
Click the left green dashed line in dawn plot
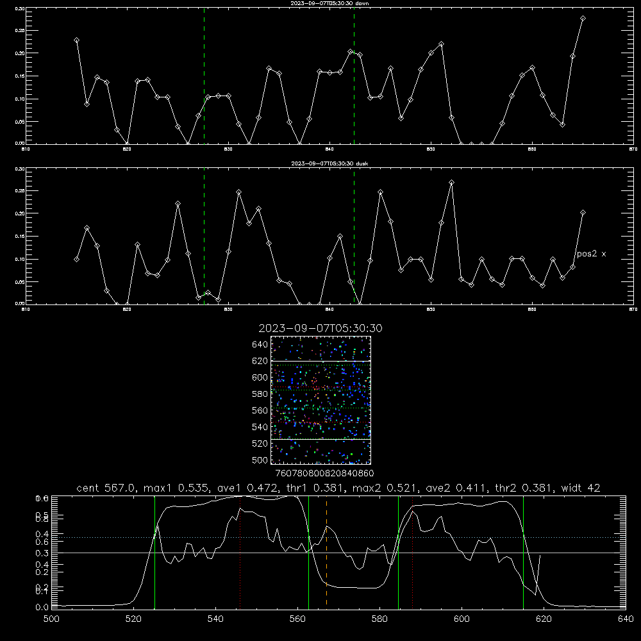(204, 76)
